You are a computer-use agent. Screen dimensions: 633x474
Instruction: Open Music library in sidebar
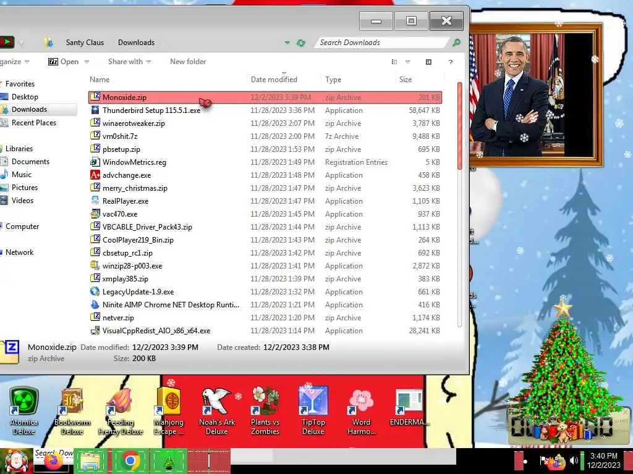pyautogui.click(x=22, y=175)
